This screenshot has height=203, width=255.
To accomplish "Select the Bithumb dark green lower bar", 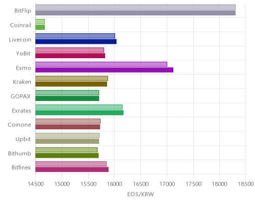I will [x=67, y=155].
